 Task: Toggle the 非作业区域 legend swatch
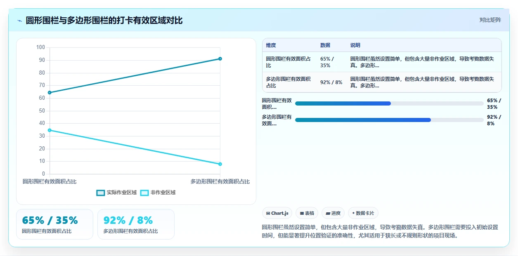pos(144,193)
